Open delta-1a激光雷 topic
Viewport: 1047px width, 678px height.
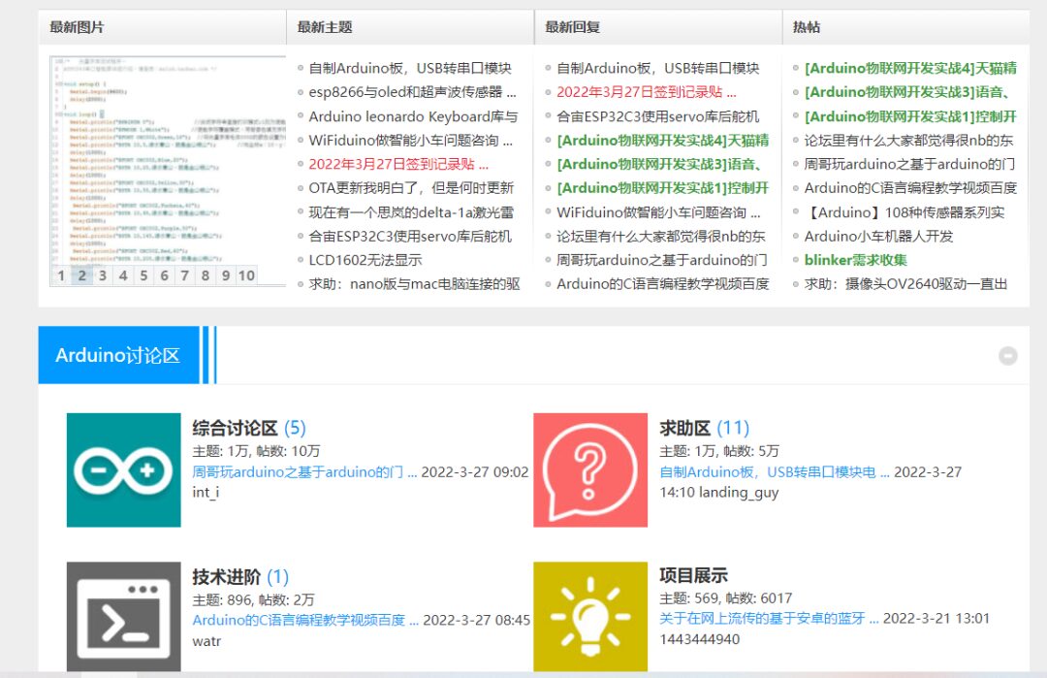pos(411,212)
